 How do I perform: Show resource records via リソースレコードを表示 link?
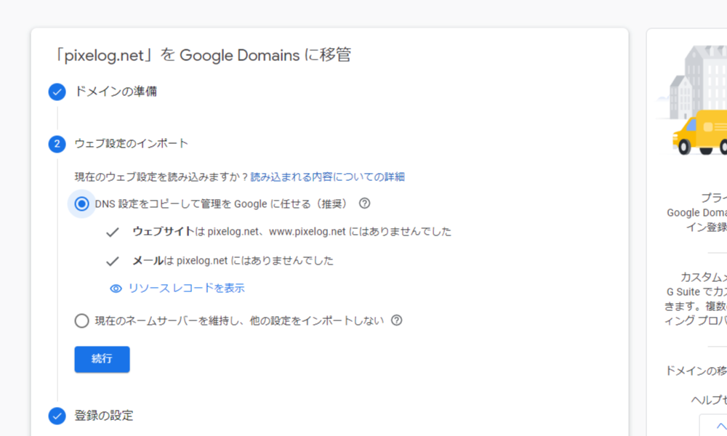pyautogui.click(x=188, y=288)
